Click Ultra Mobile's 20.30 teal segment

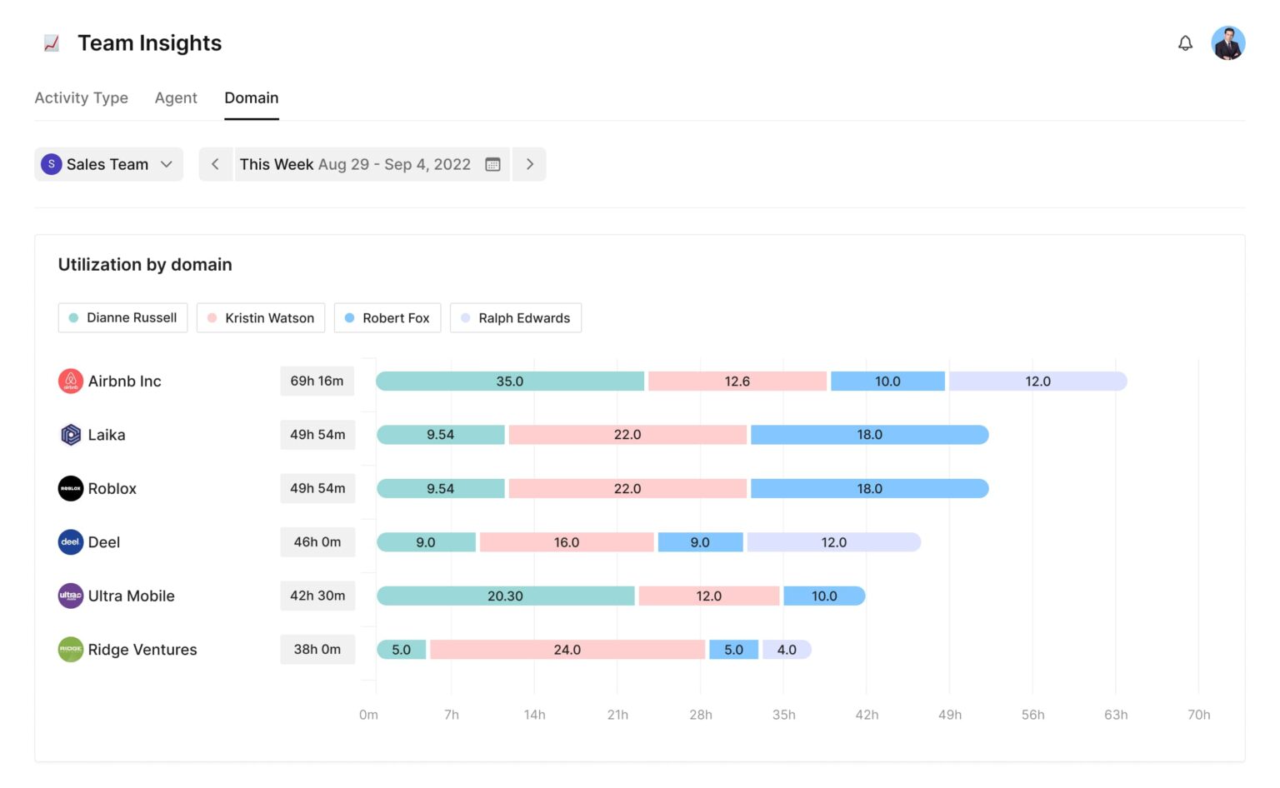pos(506,596)
